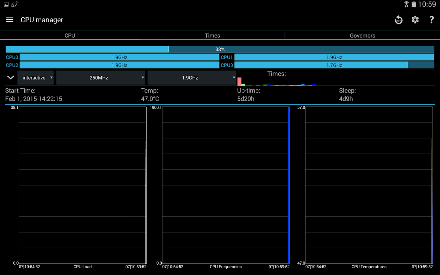Image resolution: width=440 pixels, height=275 pixels.
Task: Click the Times histogram mini chart
Action: (277, 81)
